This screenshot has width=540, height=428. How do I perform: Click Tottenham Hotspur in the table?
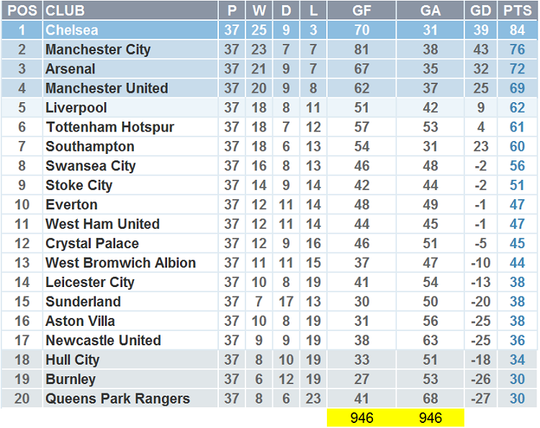point(110,127)
